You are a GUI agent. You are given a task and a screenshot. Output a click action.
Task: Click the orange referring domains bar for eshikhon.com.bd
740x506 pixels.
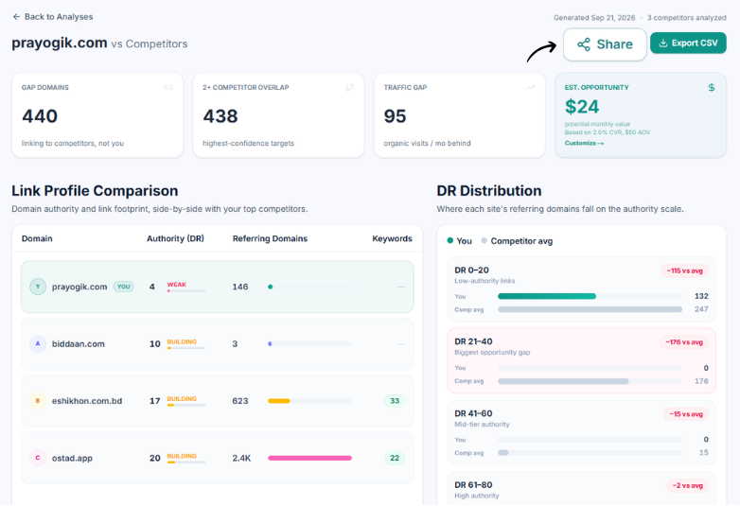pyautogui.click(x=279, y=401)
